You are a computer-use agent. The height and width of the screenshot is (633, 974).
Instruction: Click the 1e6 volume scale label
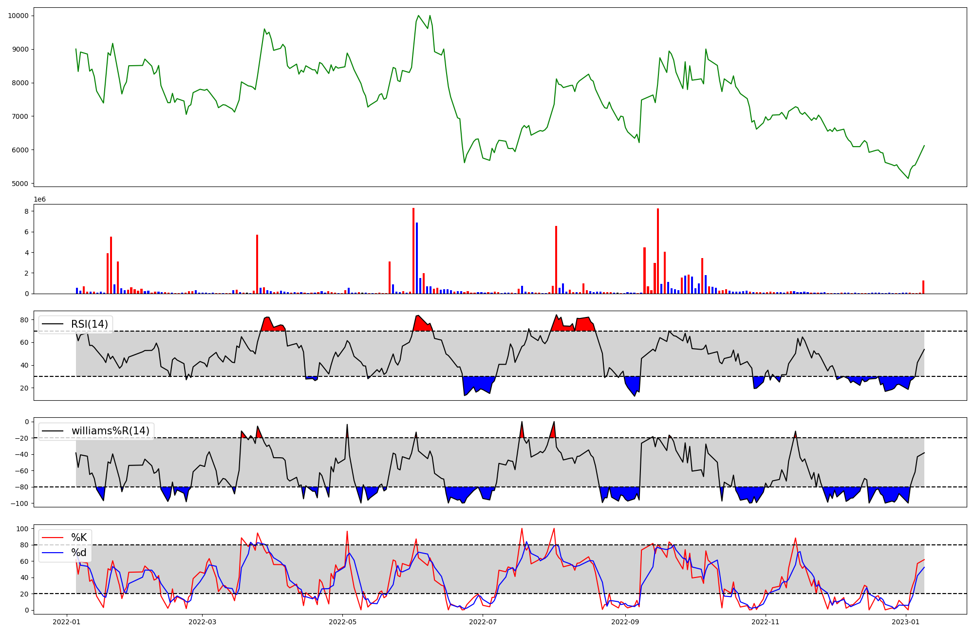pyautogui.click(x=39, y=200)
